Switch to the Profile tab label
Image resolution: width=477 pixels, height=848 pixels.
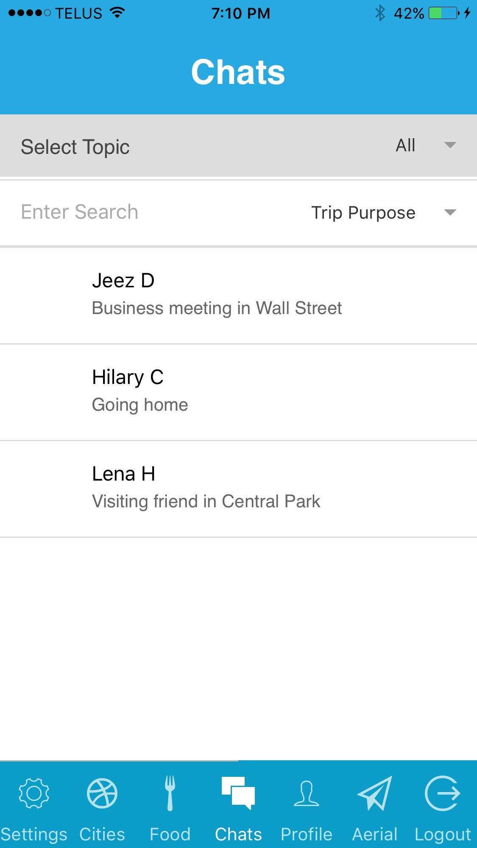point(306,834)
